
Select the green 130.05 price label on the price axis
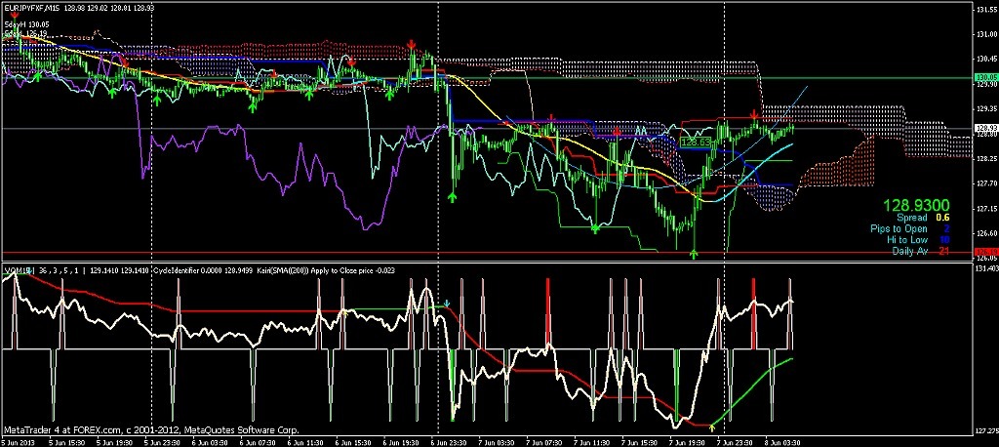coord(985,77)
